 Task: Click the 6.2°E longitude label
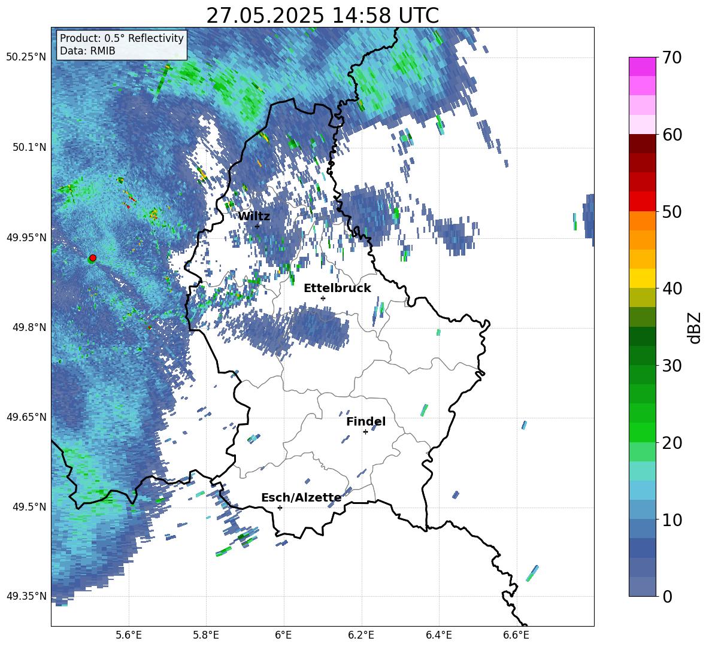[x=361, y=635]
